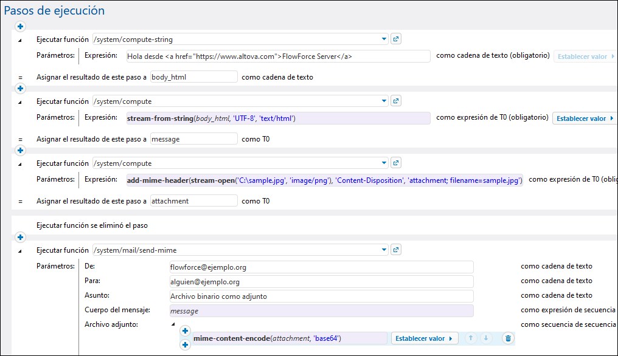Viewport: 618px width, 356px height.
Task: Click the plus icon above the compute-string step
Action: tap(20, 26)
